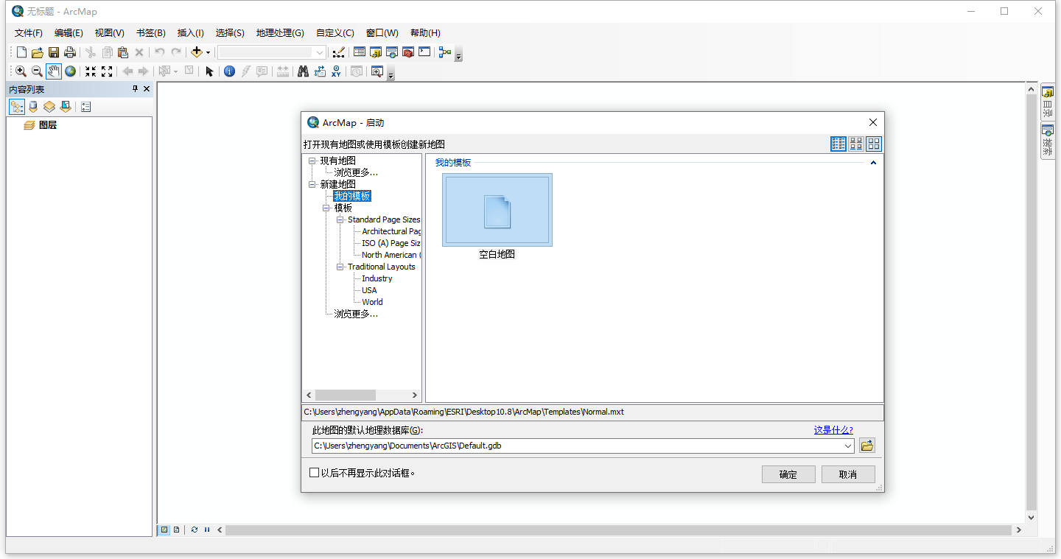Click the 取消 button
The image size is (1061, 559).
click(848, 474)
